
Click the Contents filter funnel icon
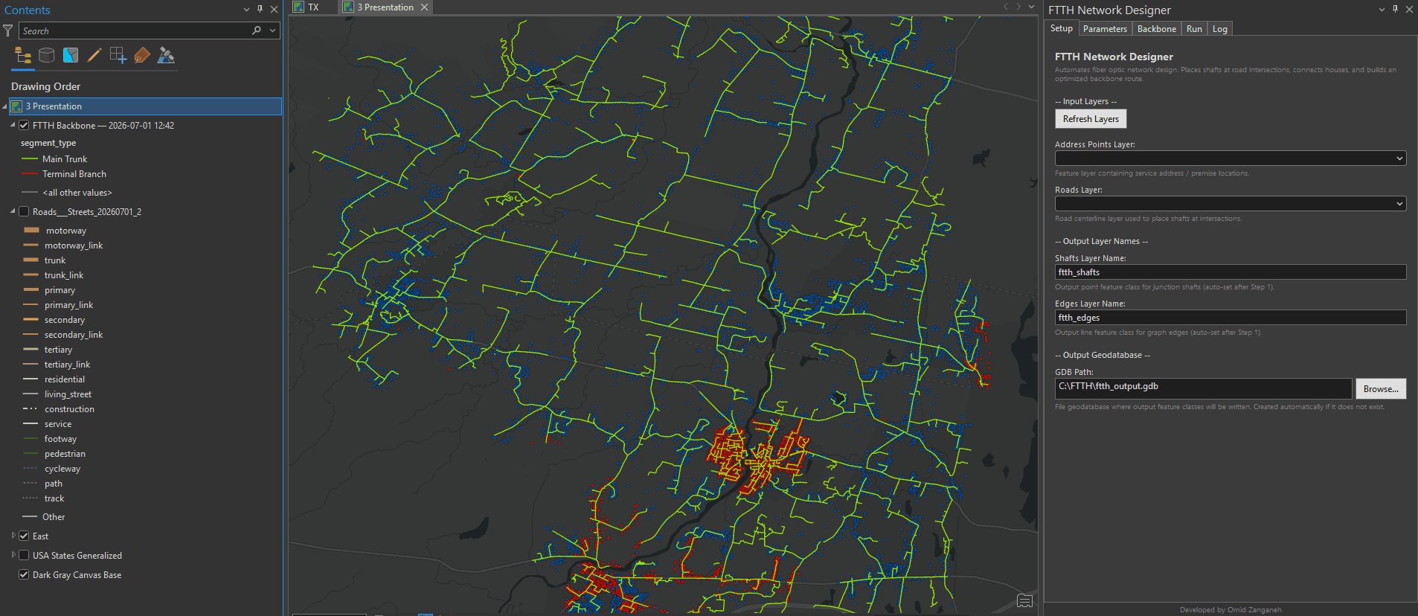[x=7, y=31]
